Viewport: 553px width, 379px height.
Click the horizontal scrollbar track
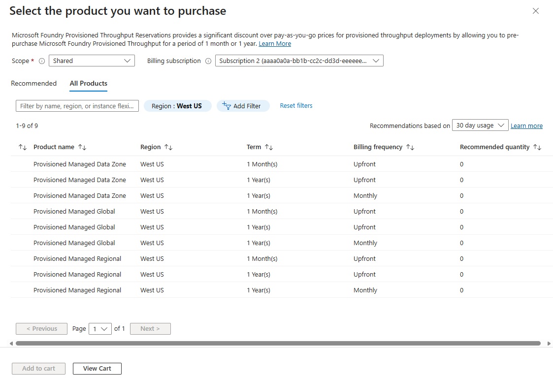(x=278, y=344)
